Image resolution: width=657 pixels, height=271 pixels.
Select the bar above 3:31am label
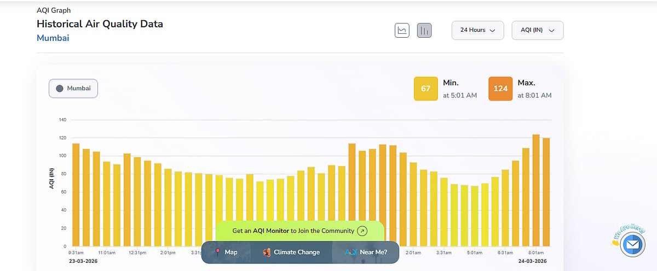pos(444,212)
